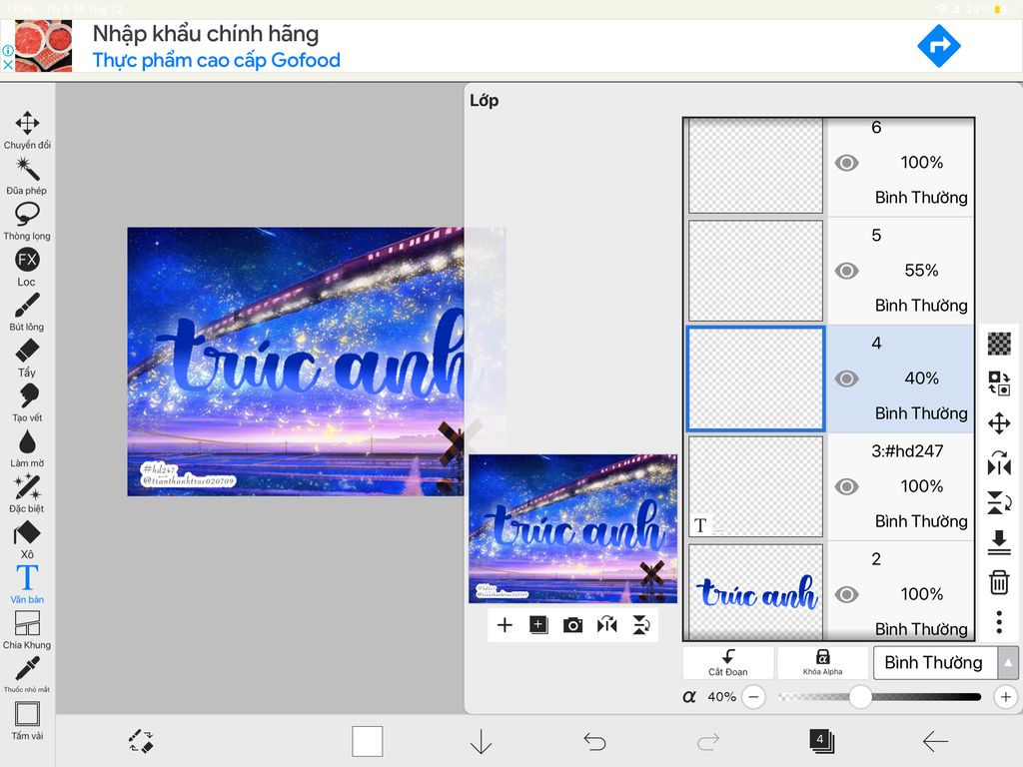Viewport: 1023px width, 767px height.
Task: Click the canvas preview thumbnail in layers panel
Action: tap(572, 528)
